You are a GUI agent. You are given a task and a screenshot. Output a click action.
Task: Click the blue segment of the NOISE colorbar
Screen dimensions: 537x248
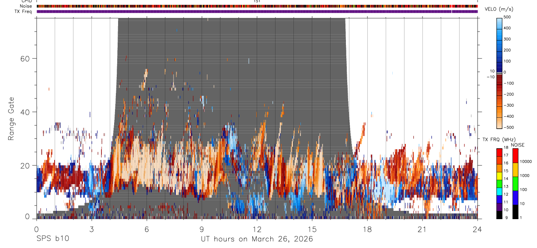[x=516, y=198]
